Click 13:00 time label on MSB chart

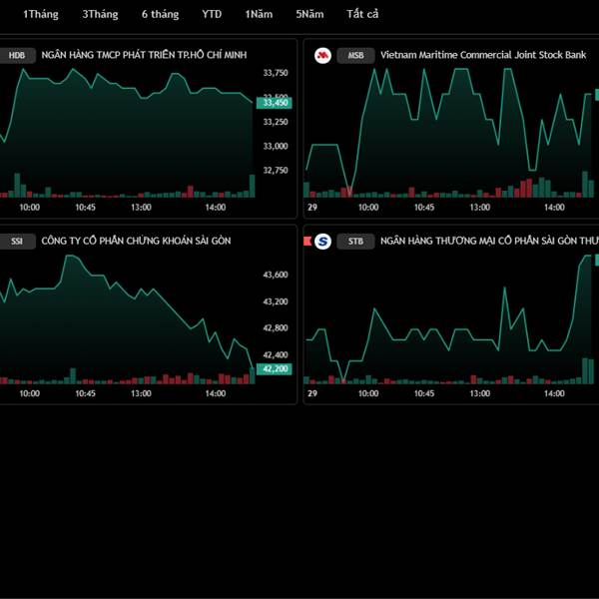click(480, 208)
